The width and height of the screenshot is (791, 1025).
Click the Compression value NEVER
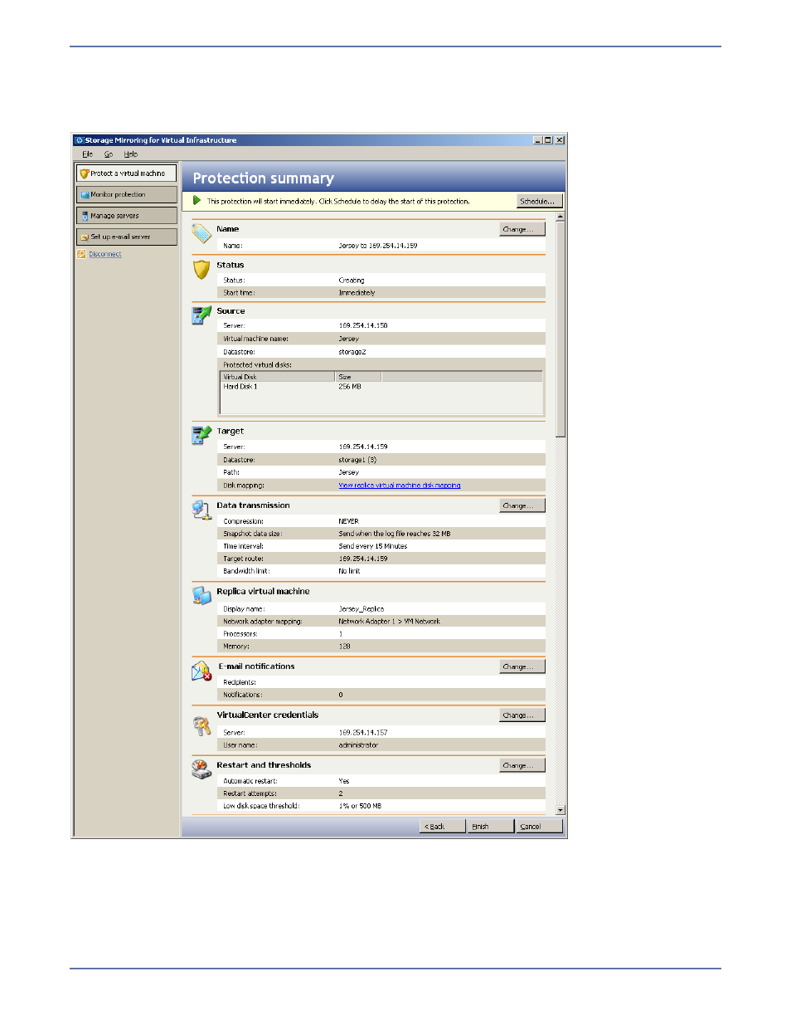[x=348, y=521]
